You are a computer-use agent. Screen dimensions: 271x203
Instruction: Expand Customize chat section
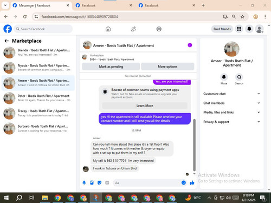click(231, 94)
